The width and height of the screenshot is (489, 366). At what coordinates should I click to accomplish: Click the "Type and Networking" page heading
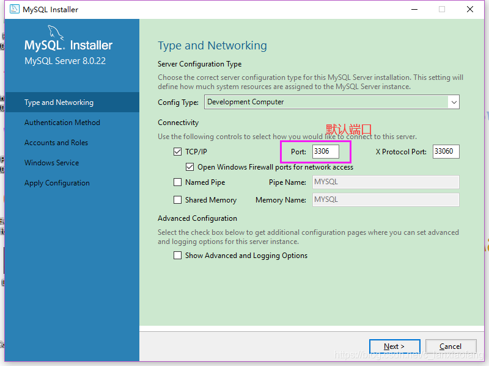[212, 45]
